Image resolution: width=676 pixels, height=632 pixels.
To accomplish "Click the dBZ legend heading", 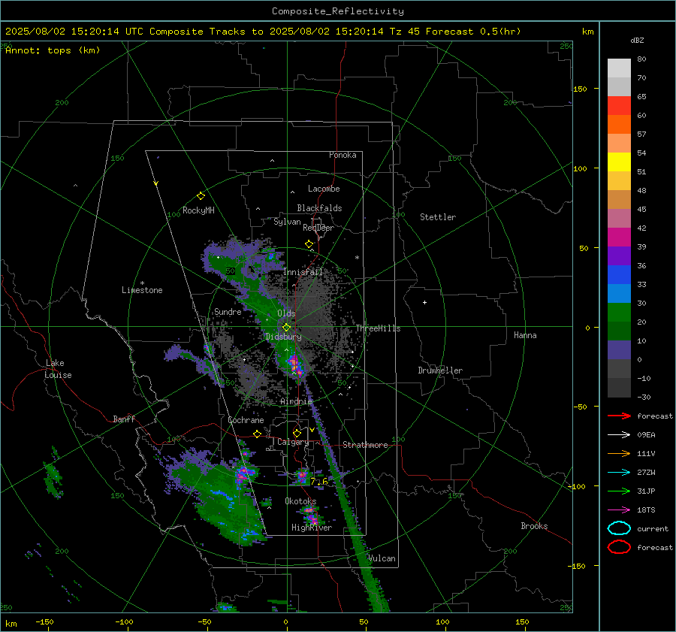I will tap(637, 41).
